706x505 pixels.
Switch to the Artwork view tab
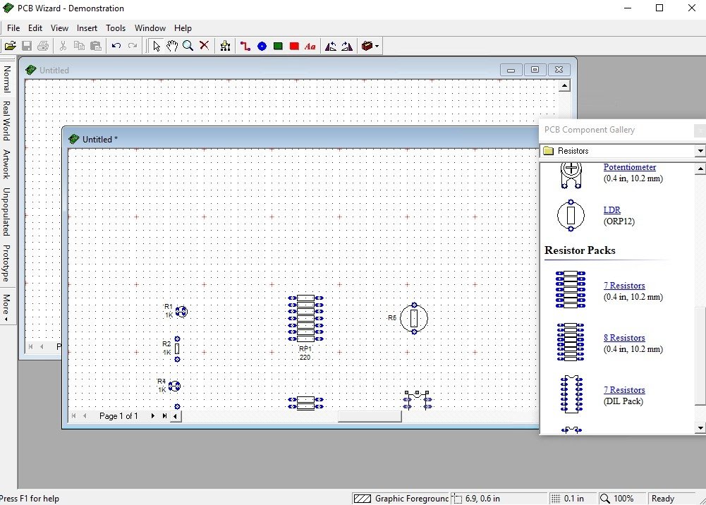[x=6, y=164]
